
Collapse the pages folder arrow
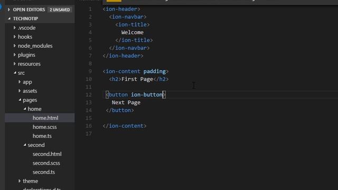click(20, 100)
